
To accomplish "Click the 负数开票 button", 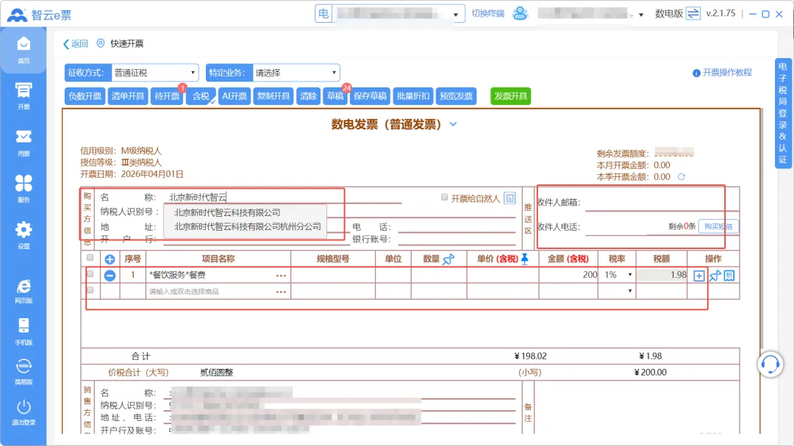I will pos(85,96).
